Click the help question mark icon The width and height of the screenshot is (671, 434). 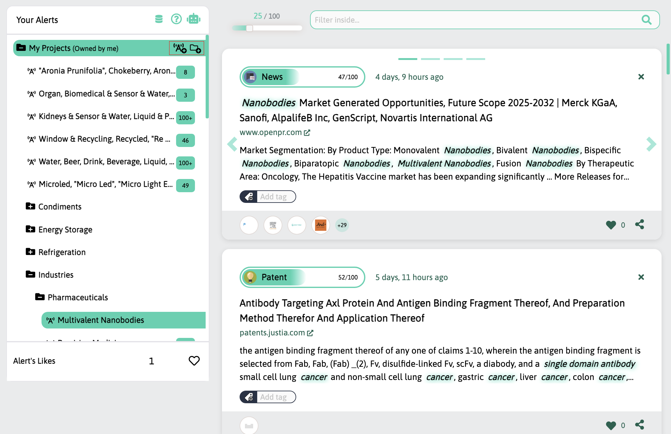[175, 19]
